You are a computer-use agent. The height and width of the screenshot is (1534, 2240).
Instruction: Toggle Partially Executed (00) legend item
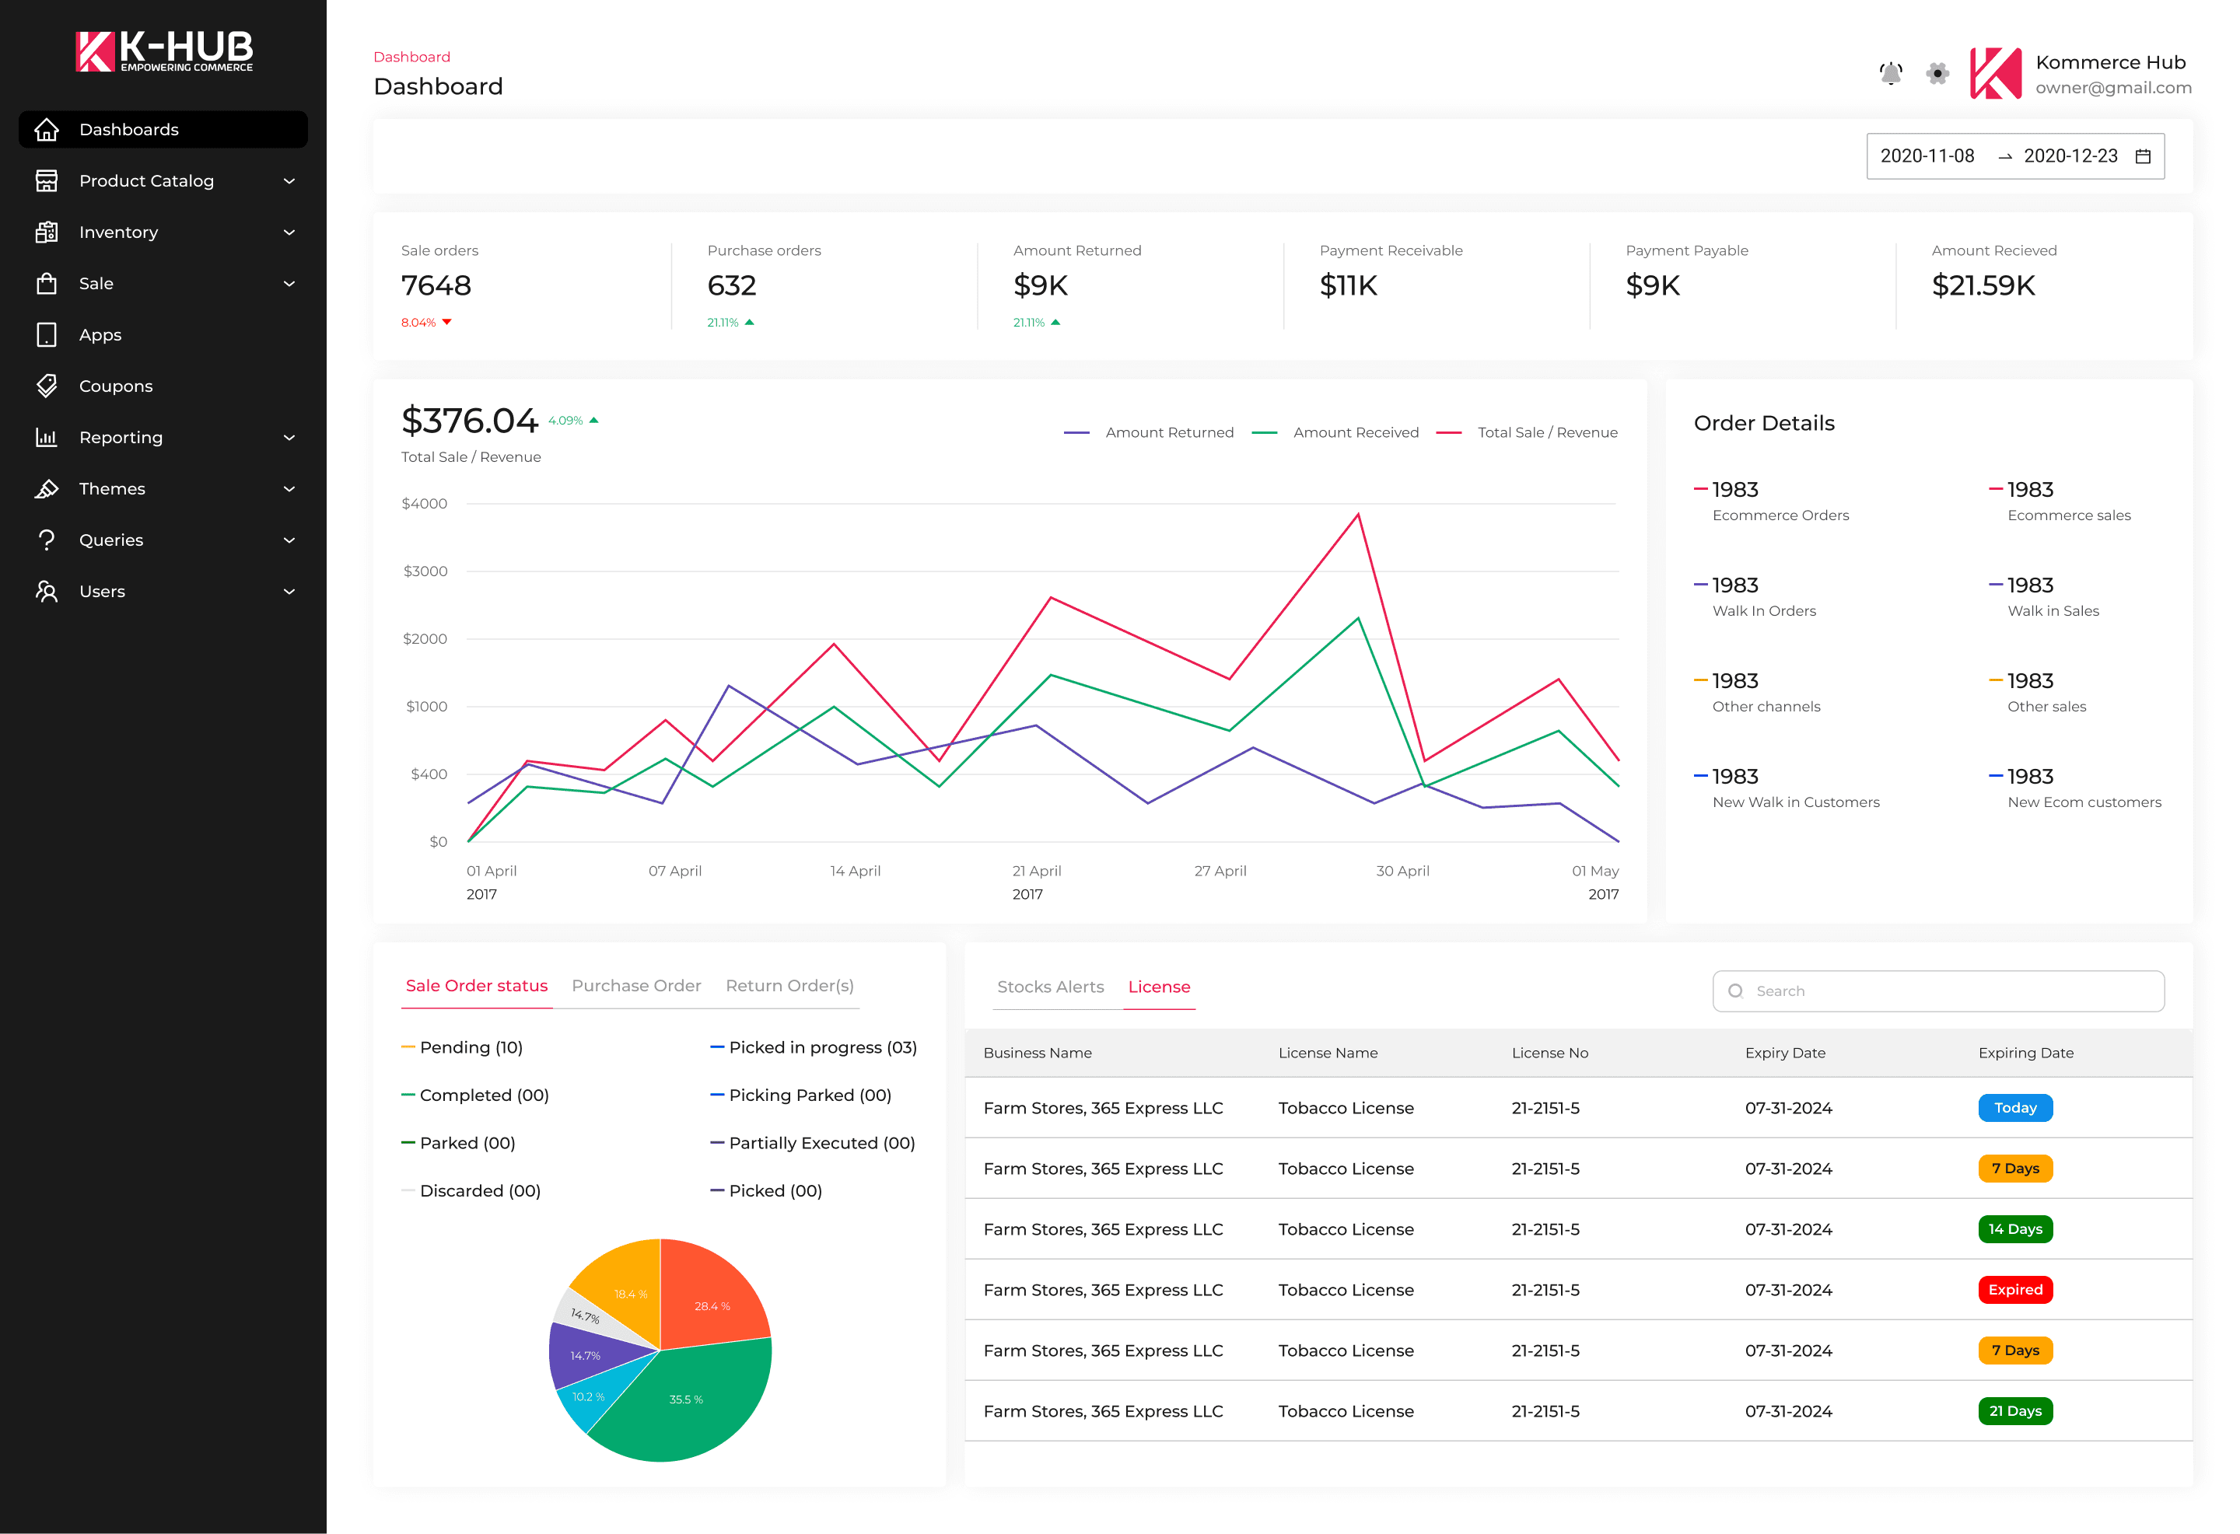tap(813, 1143)
